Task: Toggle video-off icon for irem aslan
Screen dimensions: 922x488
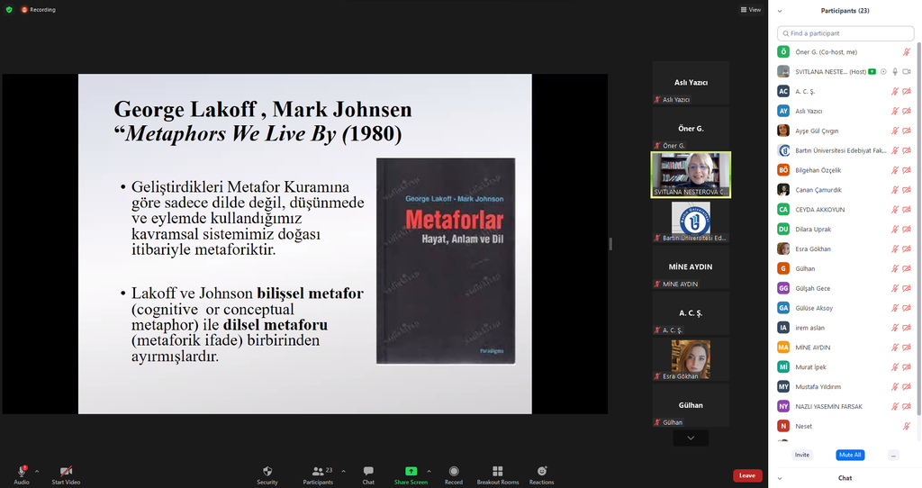Action: (x=907, y=328)
